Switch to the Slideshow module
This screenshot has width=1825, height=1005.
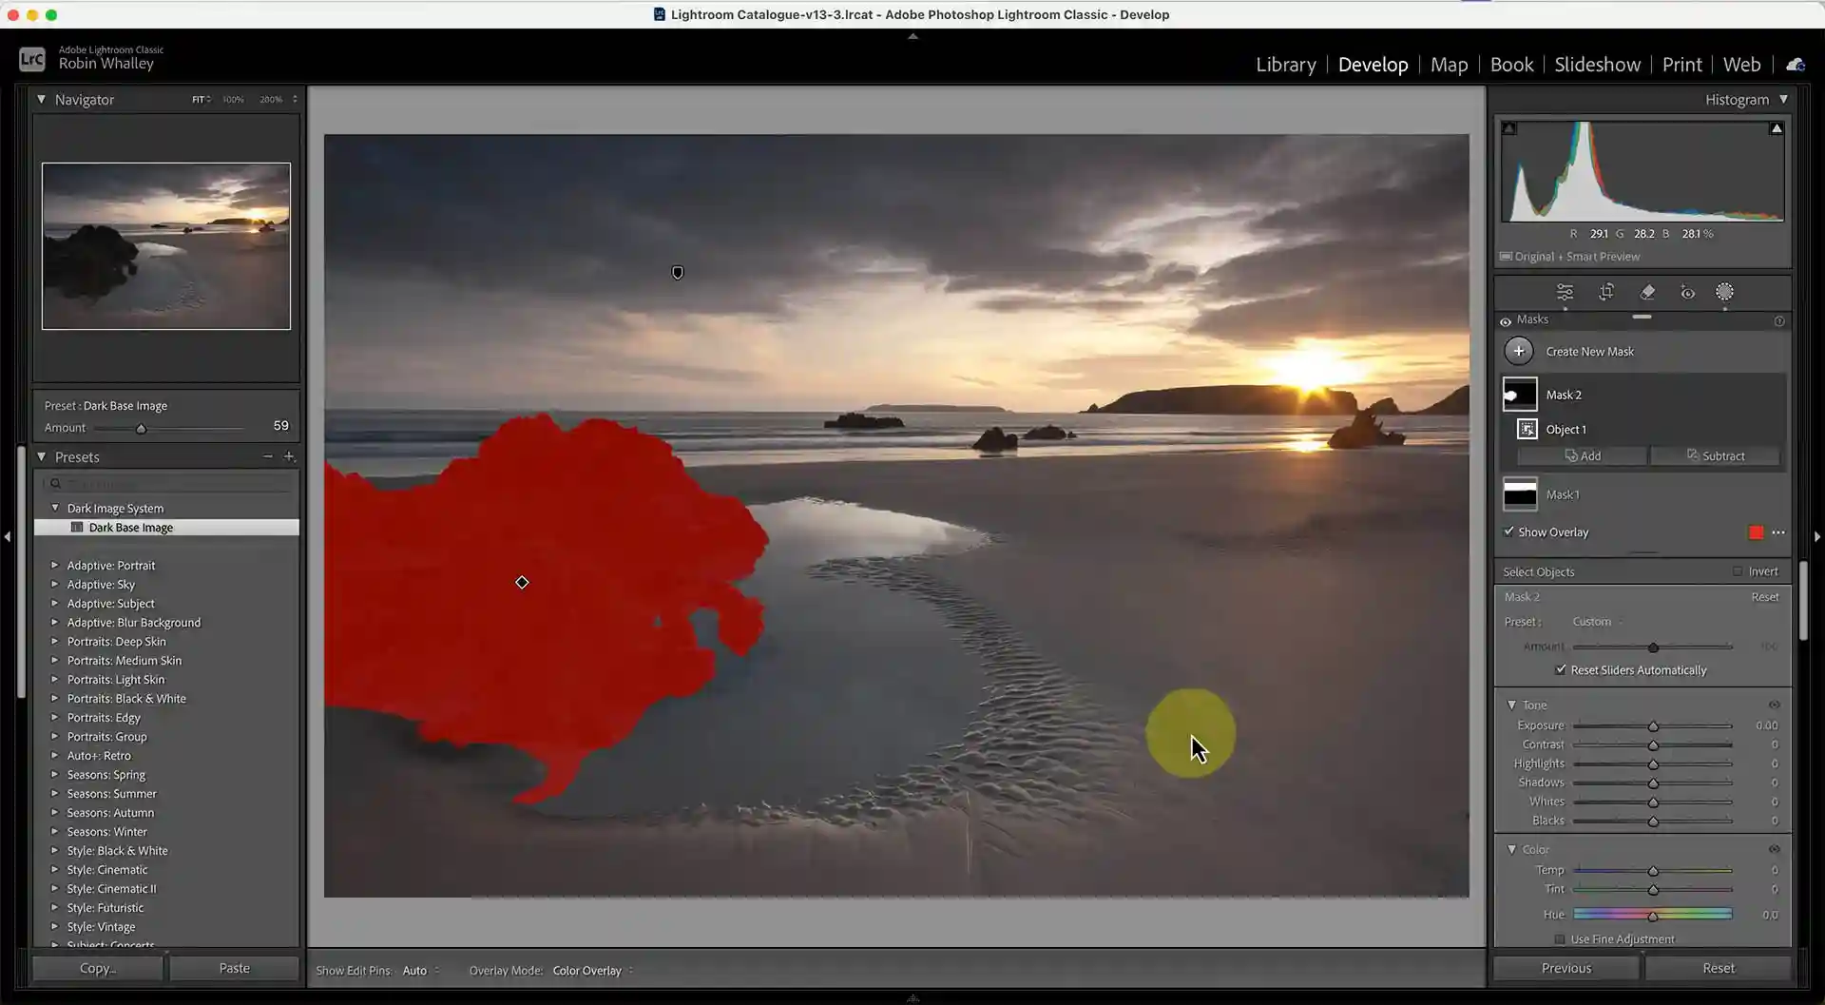(x=1597, y=65)
